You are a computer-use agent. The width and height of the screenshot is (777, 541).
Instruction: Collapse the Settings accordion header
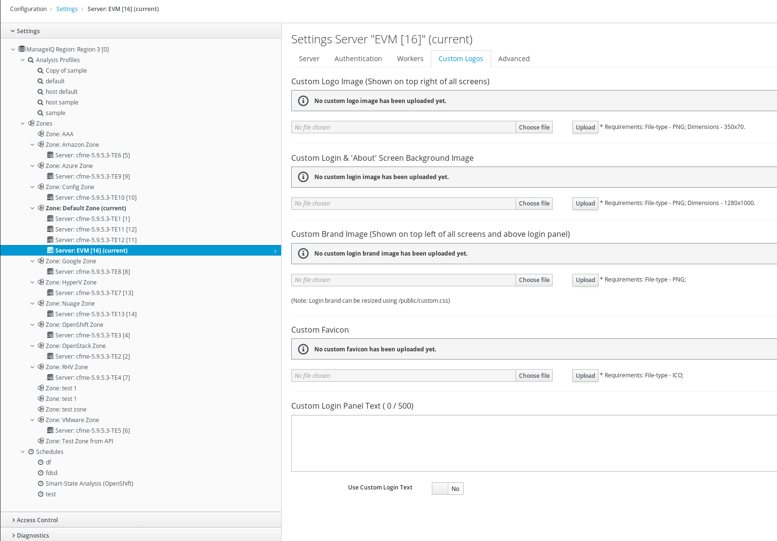(x=141, y=31)
